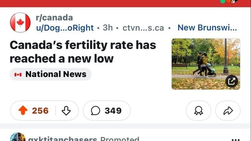
Task: Share the fertility rate post
Action: click(x=227, y=111)
